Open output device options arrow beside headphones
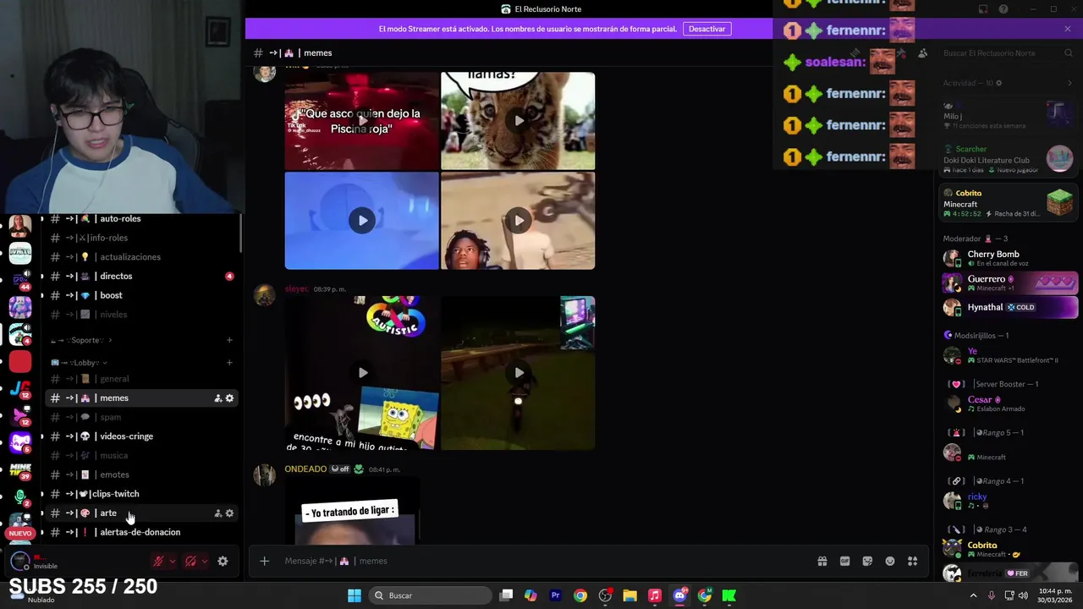 (205, 561)
